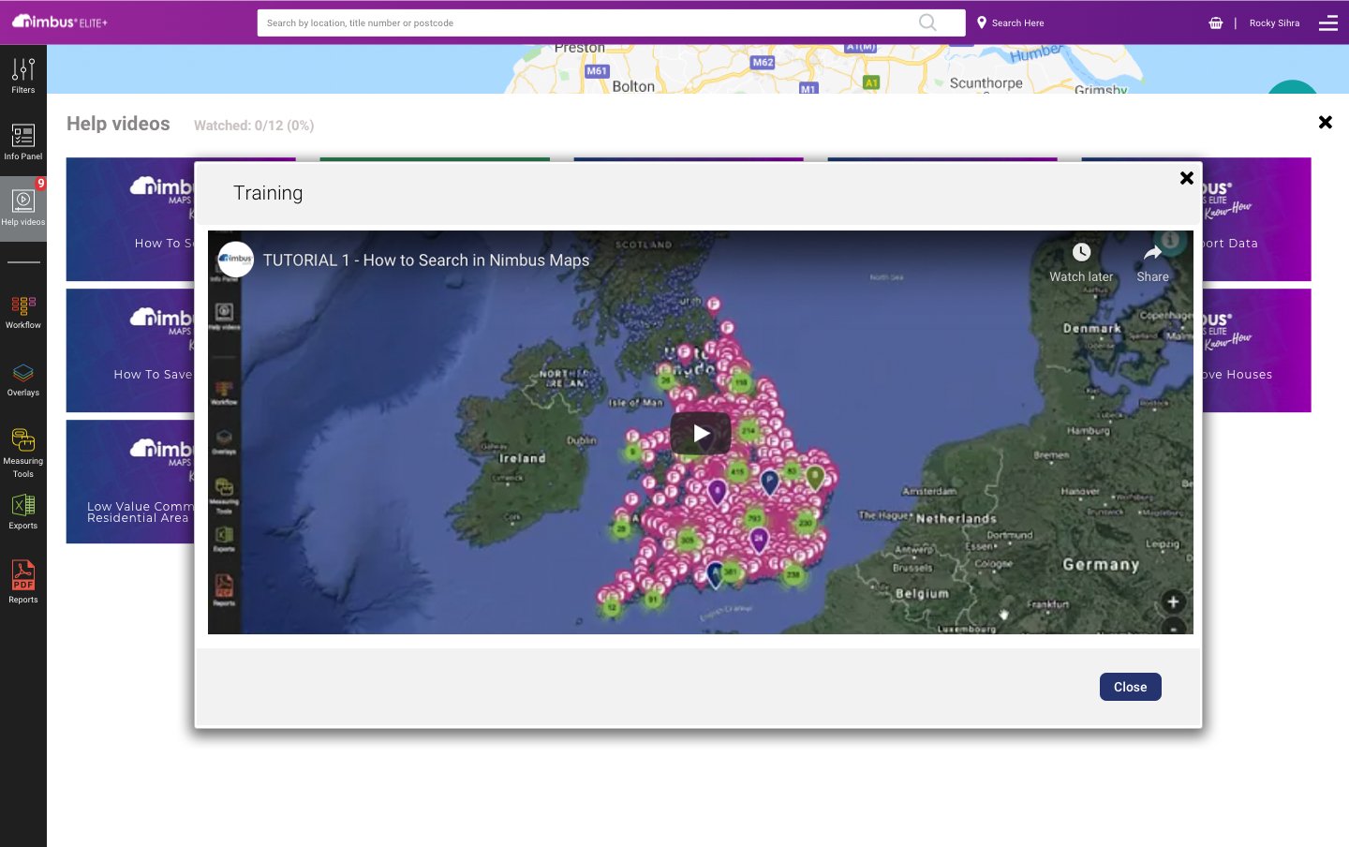
Task: Click the search magnifier icon
Action: [927, 22]
